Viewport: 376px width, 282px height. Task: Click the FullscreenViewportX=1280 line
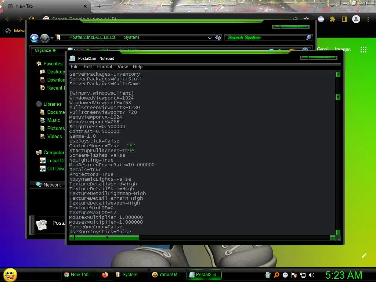tap(105, 108)
